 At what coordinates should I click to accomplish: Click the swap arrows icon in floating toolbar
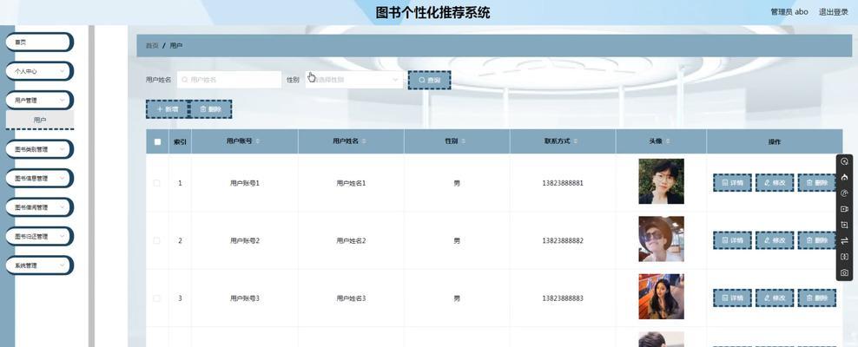844,240
